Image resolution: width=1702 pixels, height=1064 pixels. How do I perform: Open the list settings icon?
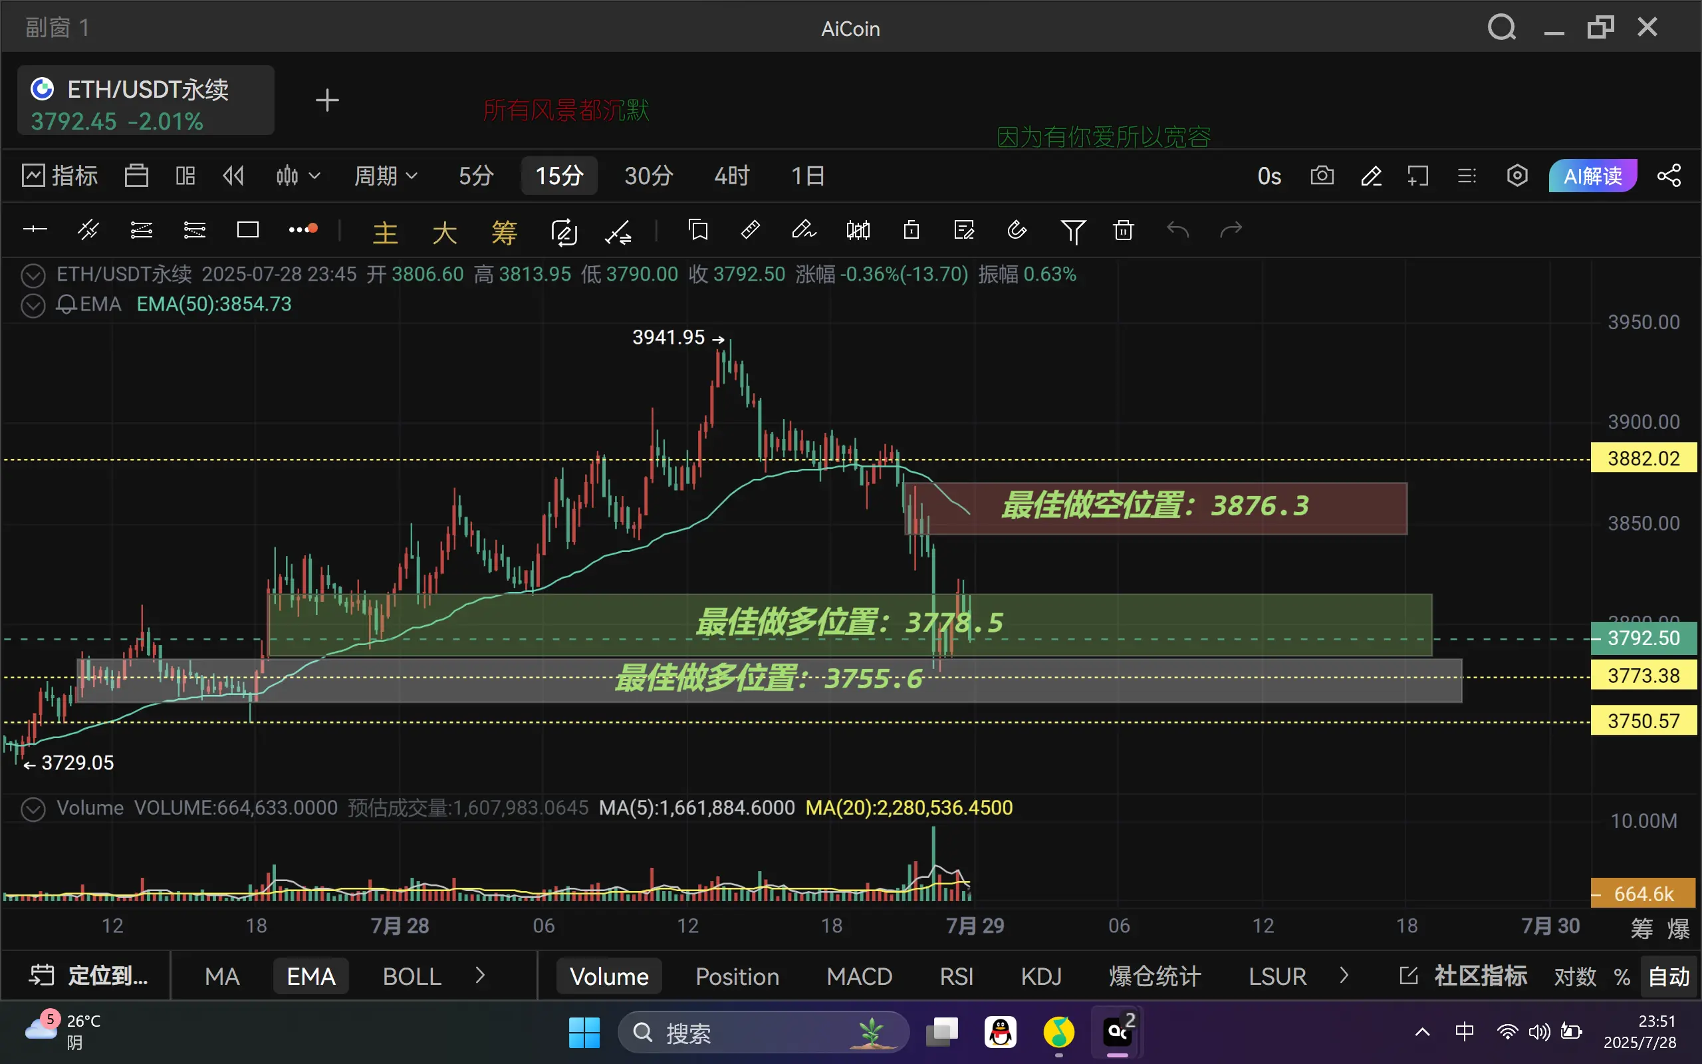coord(1467,175)
